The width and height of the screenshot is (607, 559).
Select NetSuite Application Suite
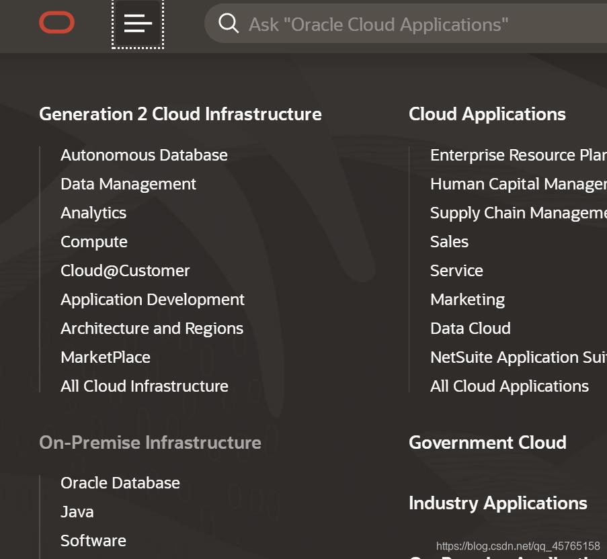pyautogui.click(x=518, y=357)
